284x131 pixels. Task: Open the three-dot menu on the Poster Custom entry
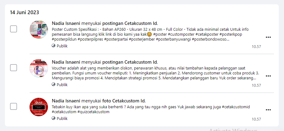[x=268, y=37]
